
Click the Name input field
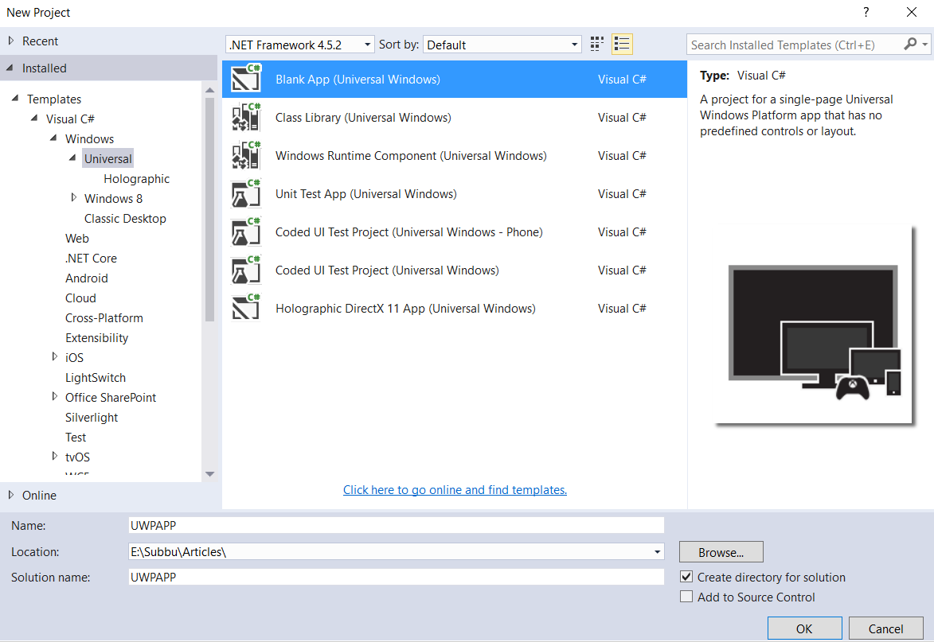click(x=396, y=525)
